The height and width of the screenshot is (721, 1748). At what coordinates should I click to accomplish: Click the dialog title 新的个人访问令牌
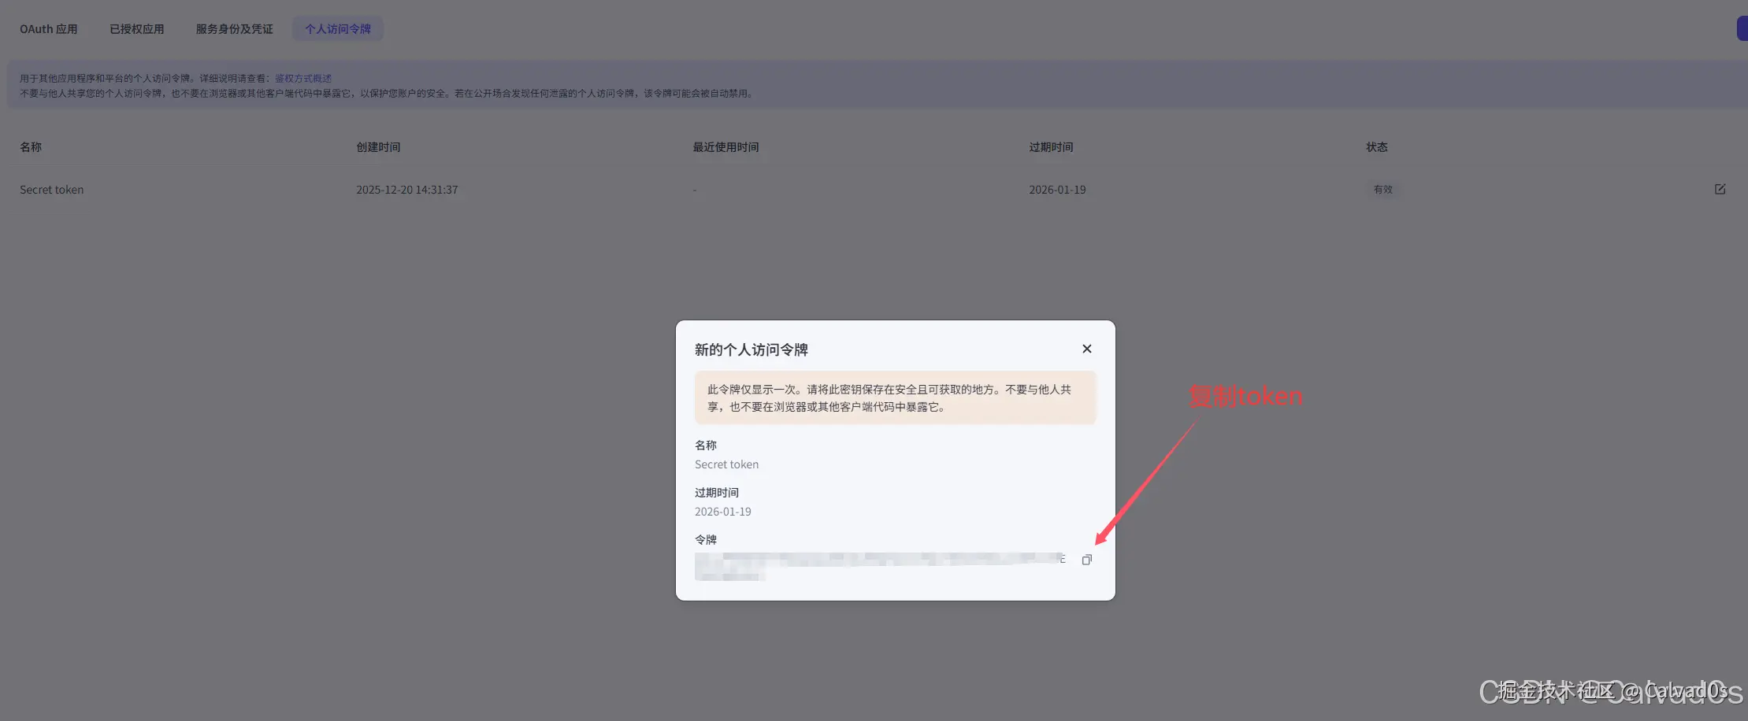click(752, 349)
